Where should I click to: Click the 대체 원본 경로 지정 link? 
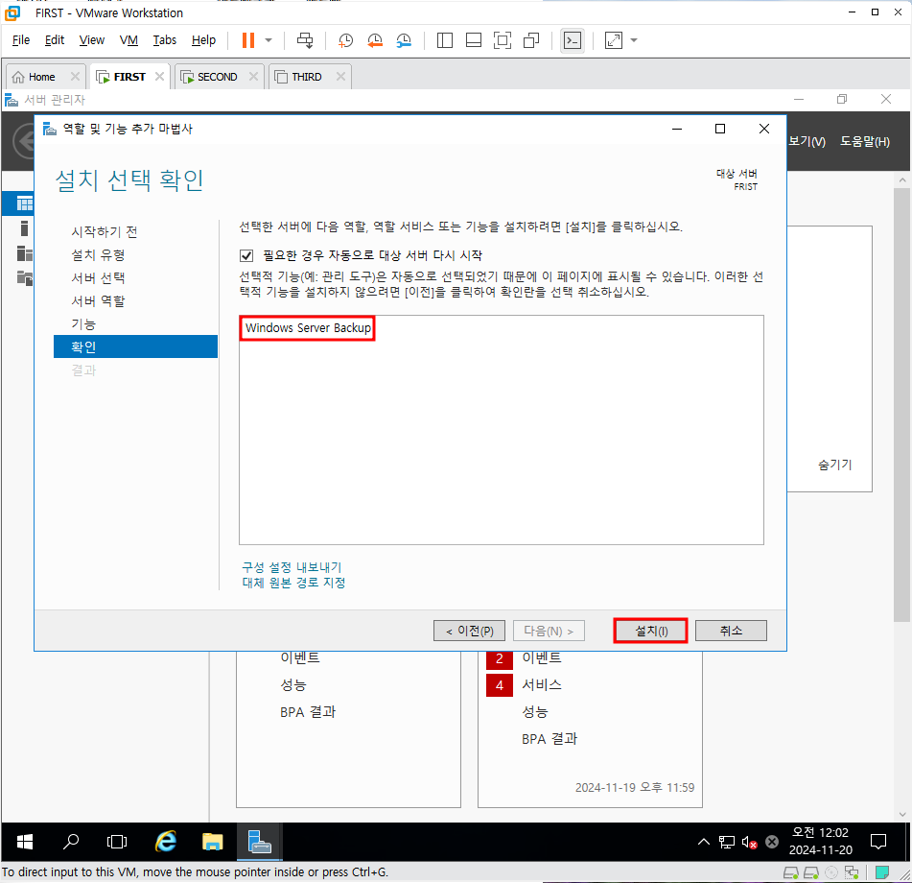[x=293, y=582]
